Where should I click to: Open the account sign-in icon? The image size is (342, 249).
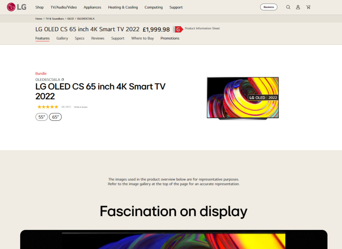pos(298,7)
